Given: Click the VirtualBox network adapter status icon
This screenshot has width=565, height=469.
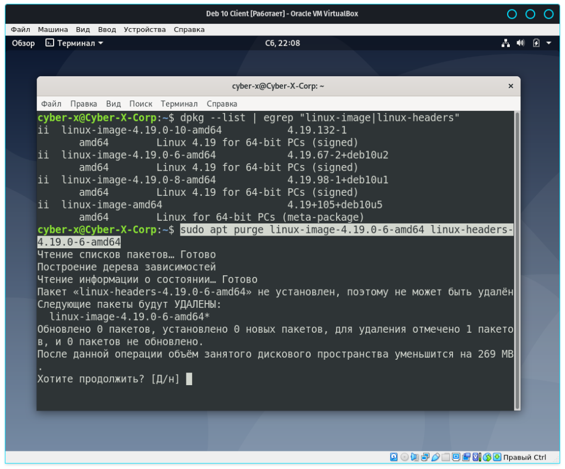Looking at the screenshot, I should pyautogui.click(x=425, y=457).
